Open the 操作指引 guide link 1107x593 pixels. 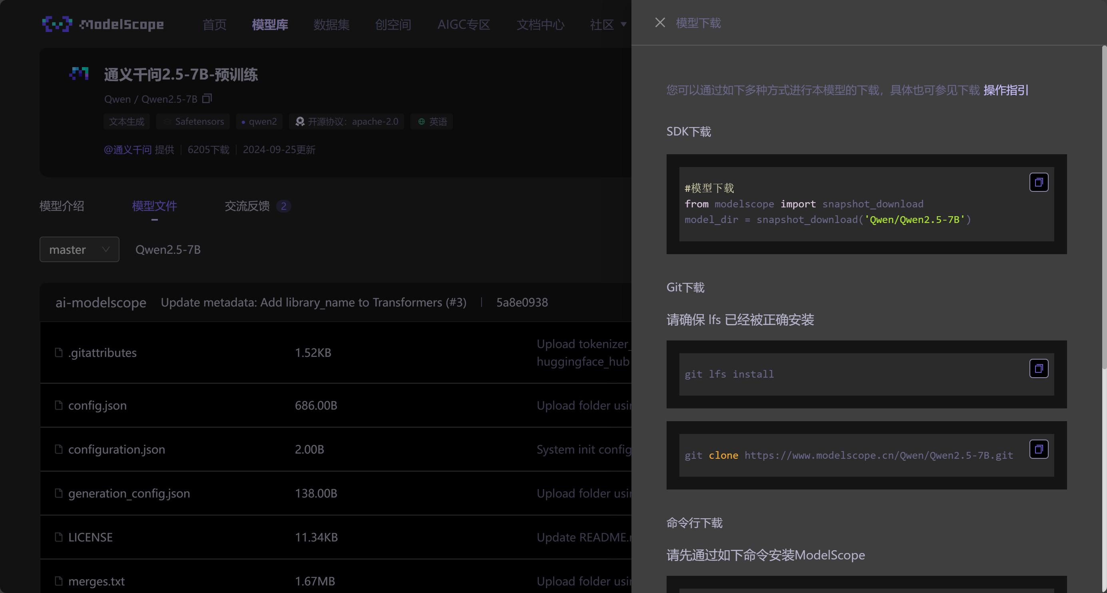tap(1005, 90)
